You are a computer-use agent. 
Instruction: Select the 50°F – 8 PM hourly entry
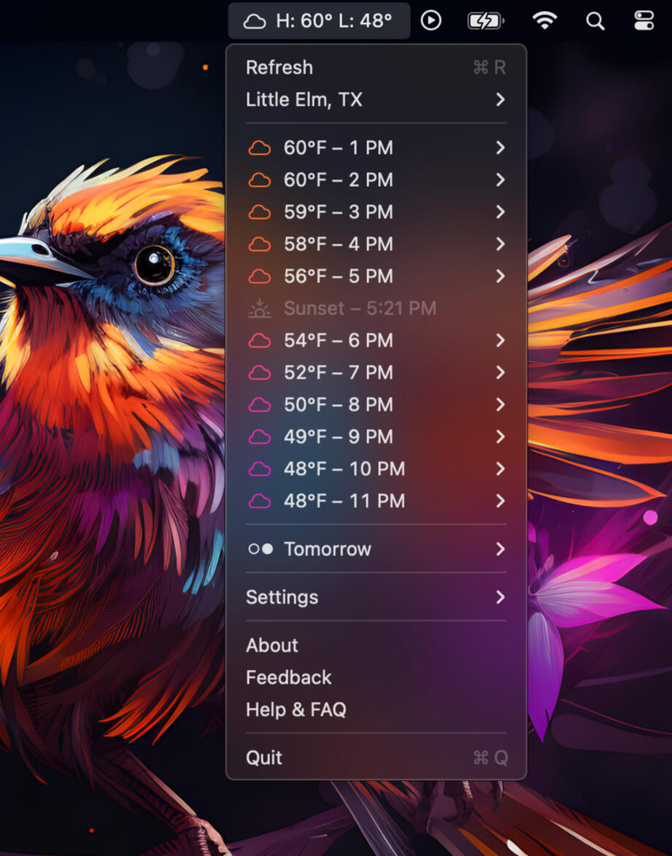339,405
